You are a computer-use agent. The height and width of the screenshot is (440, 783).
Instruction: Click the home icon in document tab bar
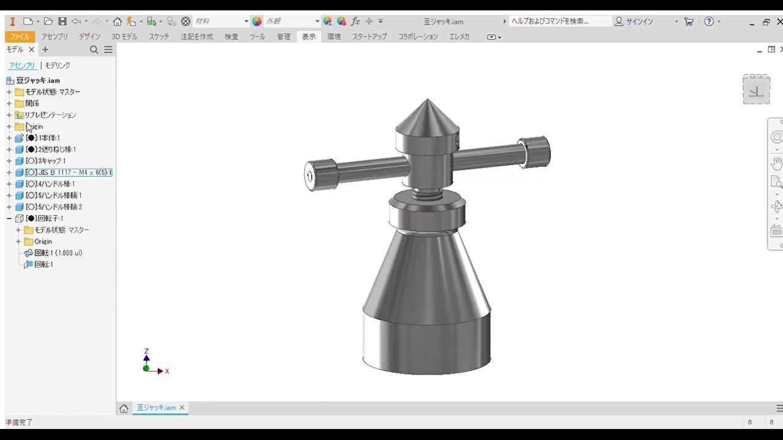pos(124,408)
